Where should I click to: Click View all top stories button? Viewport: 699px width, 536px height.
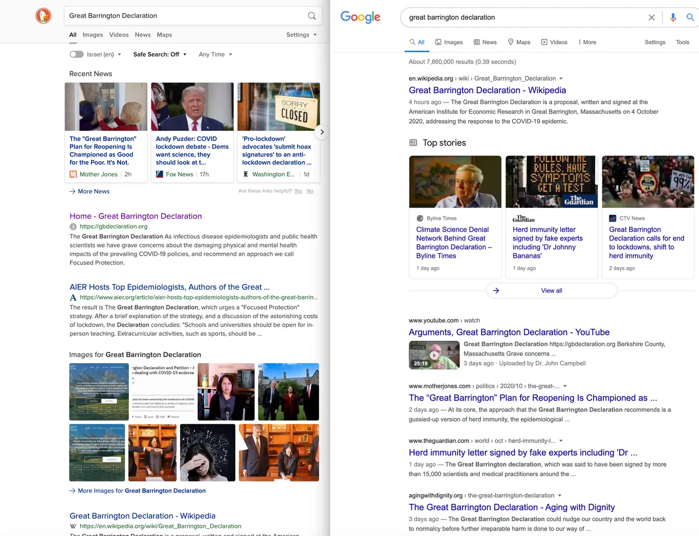pyautogui.click(x=552, y=291)
